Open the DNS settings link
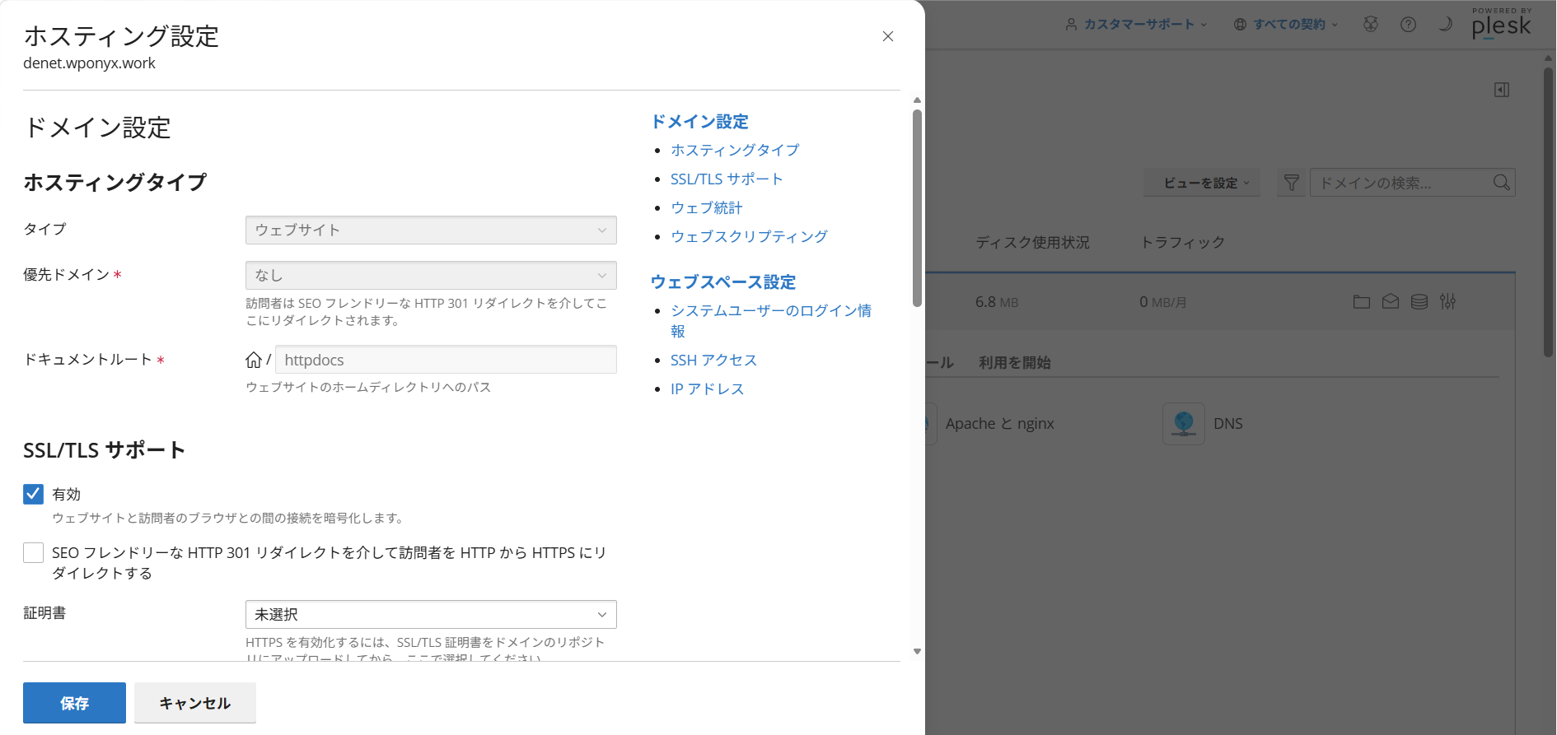Viewport: 1557px width, 735px height. pos(1227,424)
